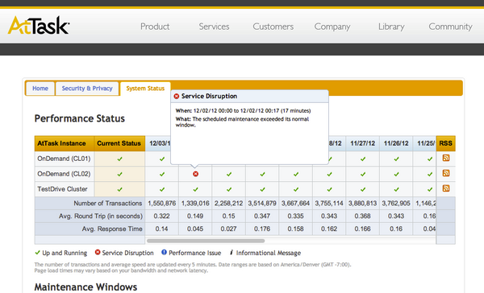Image resolution: width=484 pixels, height=293 pixels.
Task: Click round trip value 0.322
Action: click(x=162, y=217)
